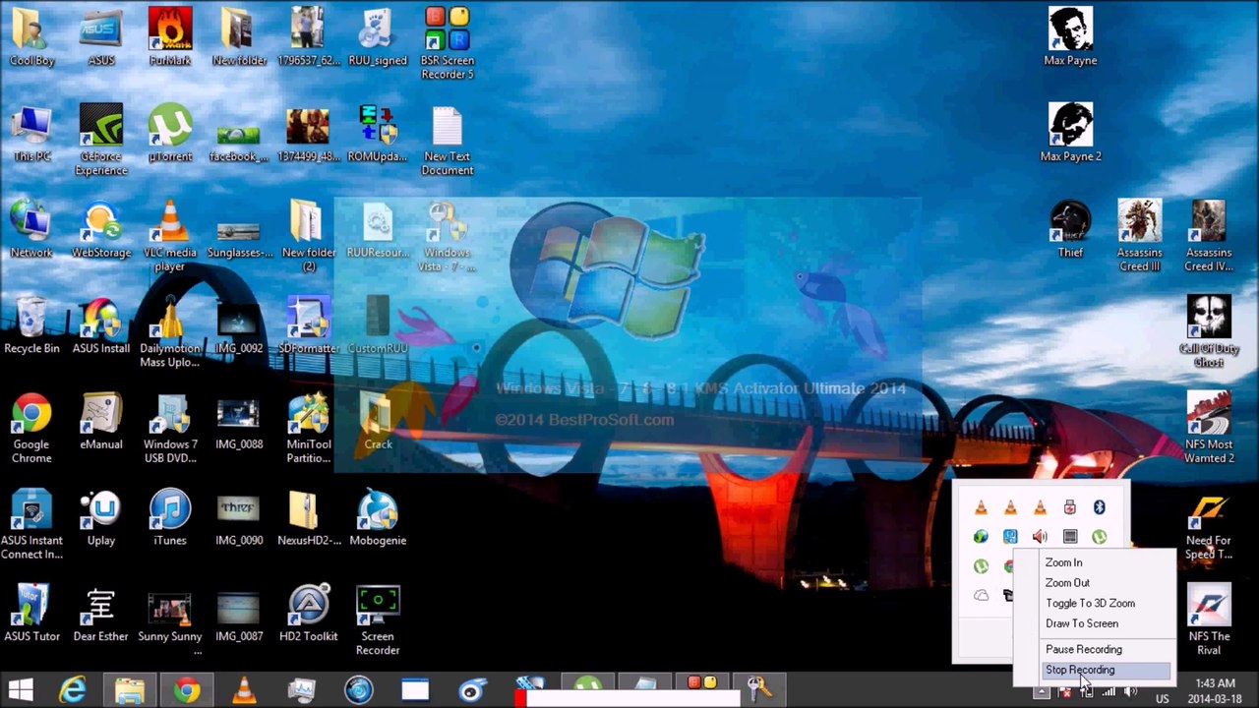Select the Recycle Bin icon
Screen dimensions: 1259x708
tap(31, 325)
